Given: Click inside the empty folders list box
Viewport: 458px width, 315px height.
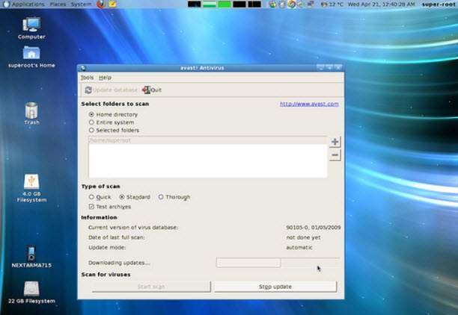Looking at the screenshot, I should 207,160.
